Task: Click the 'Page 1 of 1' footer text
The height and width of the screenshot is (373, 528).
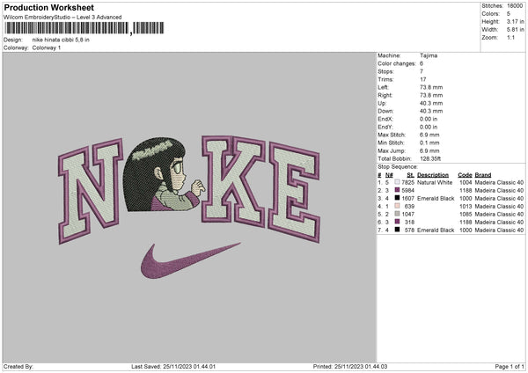Action: click(x=510, y=366)
